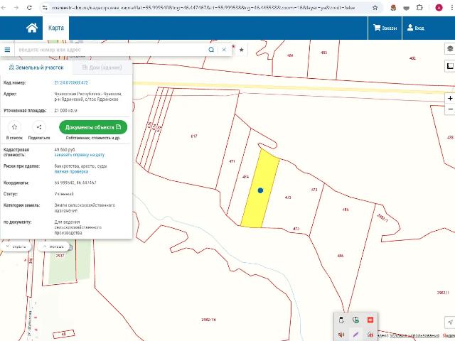Select parcel 617 on the map
The height and width of the screenshot is (341, 455).
[194, 136]
